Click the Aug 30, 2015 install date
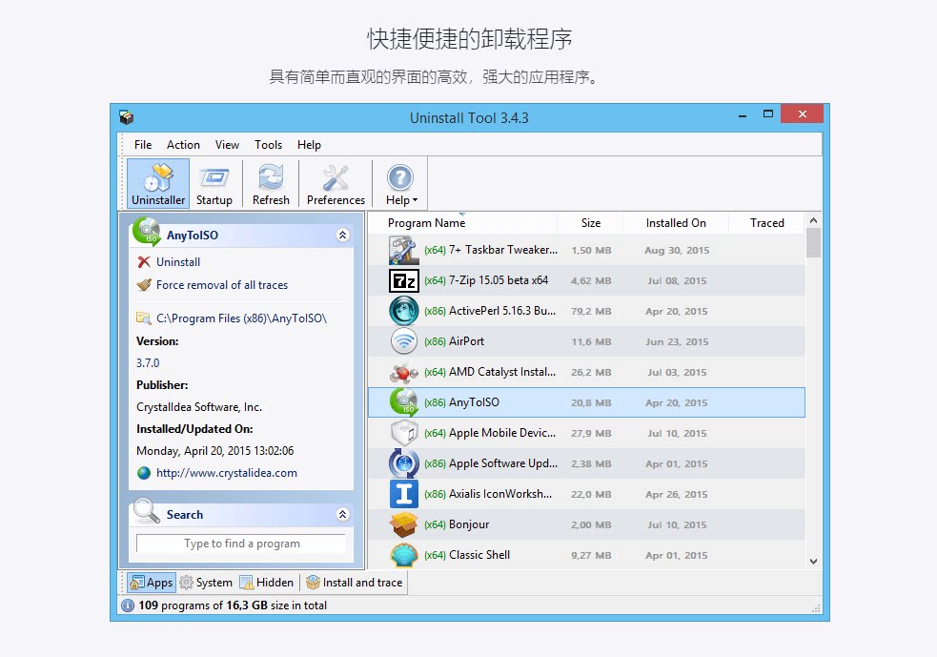Viewport: 937px width, 657px height. click(x=677, y=250)
